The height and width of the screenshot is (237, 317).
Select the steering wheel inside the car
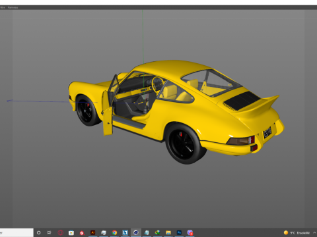tap(158, 84)
